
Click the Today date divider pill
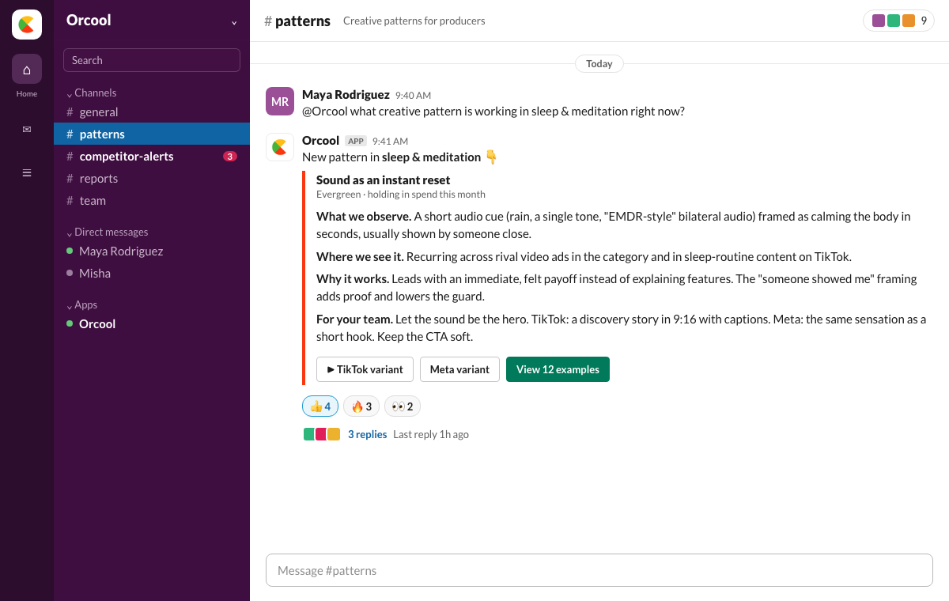[x=599, y=63]
